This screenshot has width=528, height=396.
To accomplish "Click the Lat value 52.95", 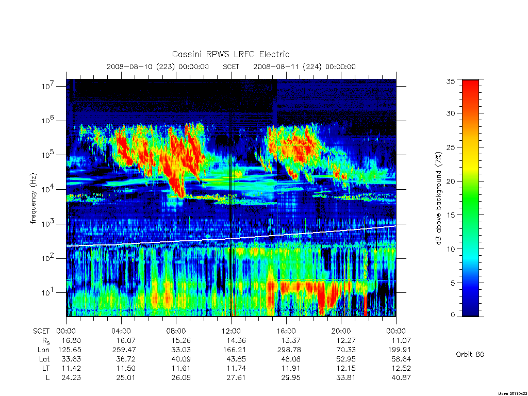I will [x=346, y=359].
